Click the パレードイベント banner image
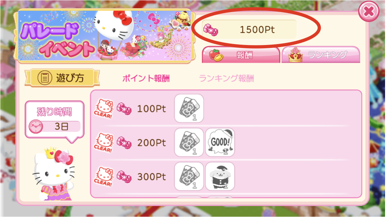 [105, 36]
